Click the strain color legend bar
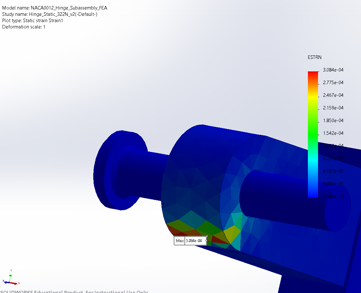361x293 pixels. (313, 135)
